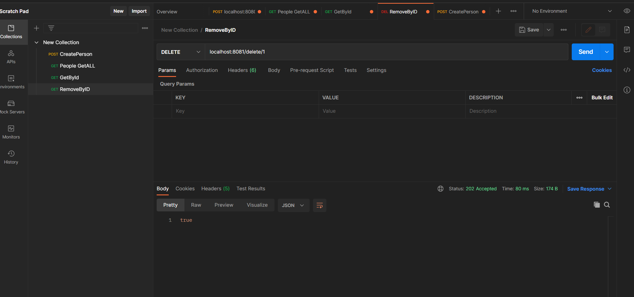Click the Import button

(x=139, y=11)
